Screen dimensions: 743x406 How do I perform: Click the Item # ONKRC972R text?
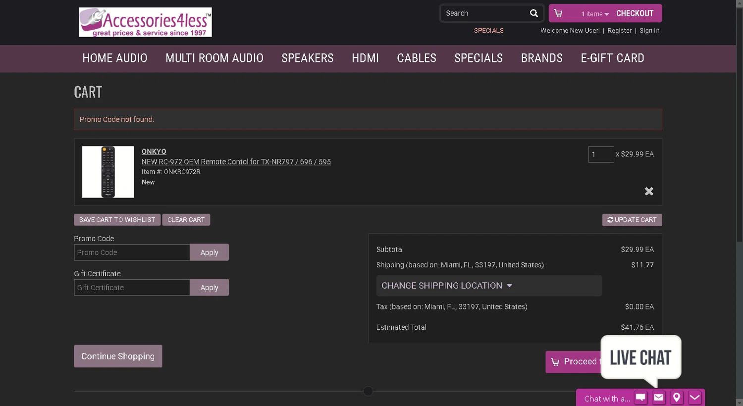171,172
